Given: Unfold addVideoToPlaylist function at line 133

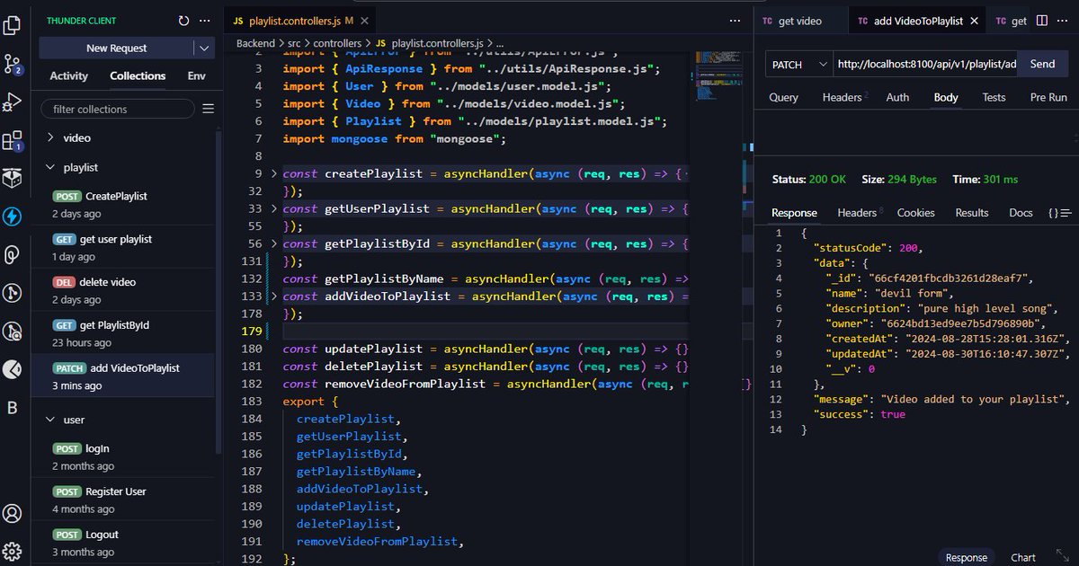Looking at the screenshot, I should pyautogui.click(x=273, y=296).
